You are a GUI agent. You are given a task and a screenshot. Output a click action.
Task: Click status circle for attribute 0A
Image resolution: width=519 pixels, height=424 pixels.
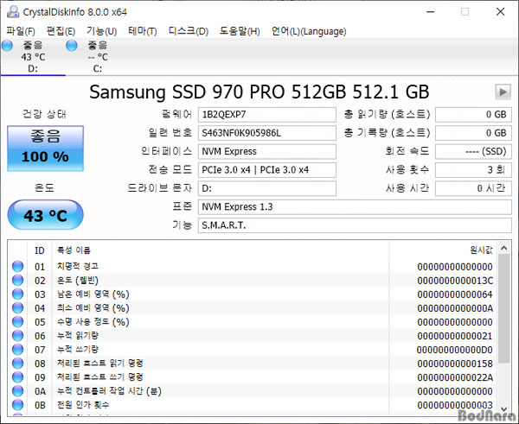pyautogui.click(x=18, y=391)
